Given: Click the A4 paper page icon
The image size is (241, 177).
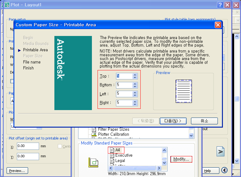Looking at the screenshot, I should 112,150.
